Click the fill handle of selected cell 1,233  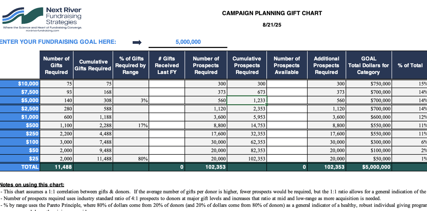coord(266,105)
